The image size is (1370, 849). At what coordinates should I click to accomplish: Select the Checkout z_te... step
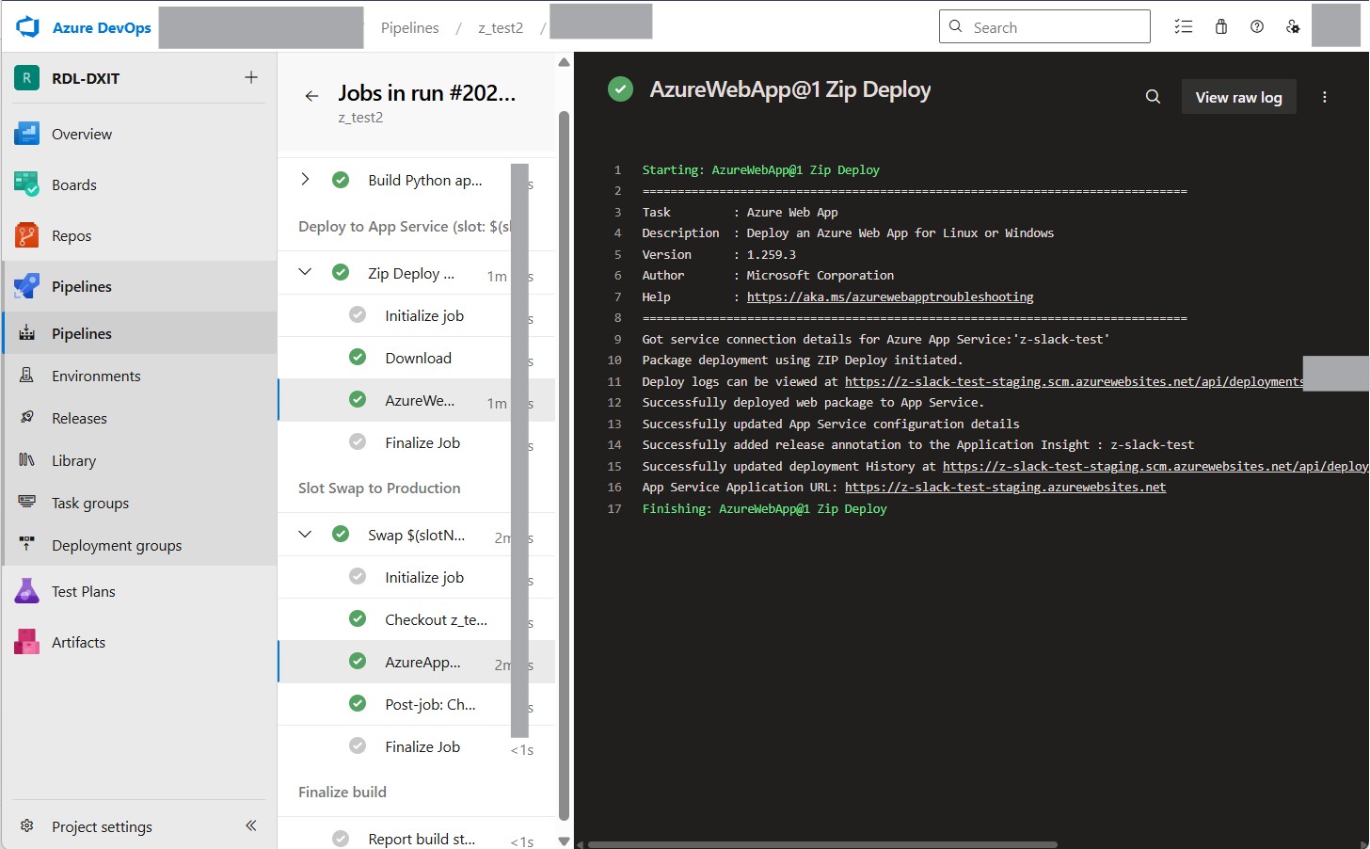416,619
